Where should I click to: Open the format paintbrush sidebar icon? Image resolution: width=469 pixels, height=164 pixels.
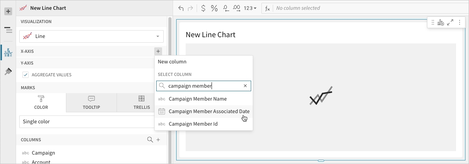(x=8, y=72)
